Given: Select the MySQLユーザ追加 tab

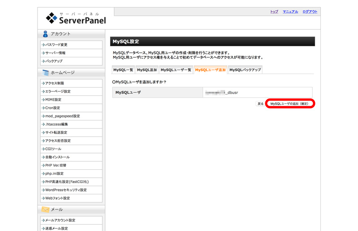Looking at the screenshot, I should click(x=210, y=70).
